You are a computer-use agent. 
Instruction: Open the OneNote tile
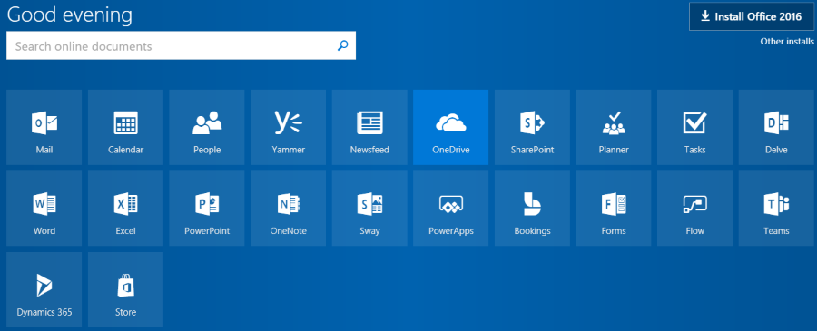pos(288,209)
